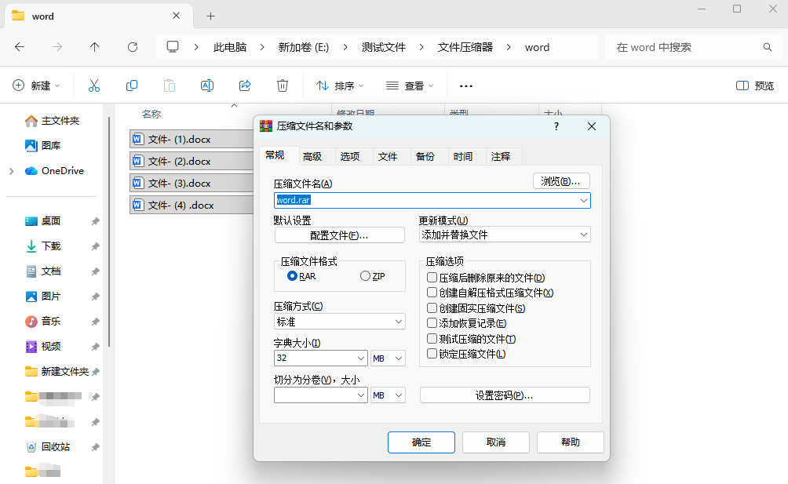Screen dimensions: 788x484
Task: Open the archive name dropdown arrow
Action: [583, 201]
